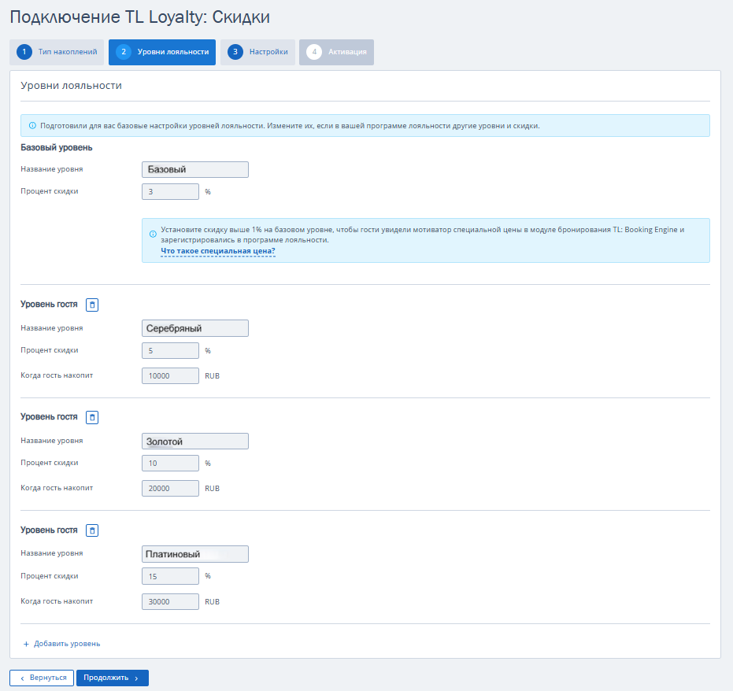733x691 pixels.
Task: Open the Настройки step tab
Action: 268,52
